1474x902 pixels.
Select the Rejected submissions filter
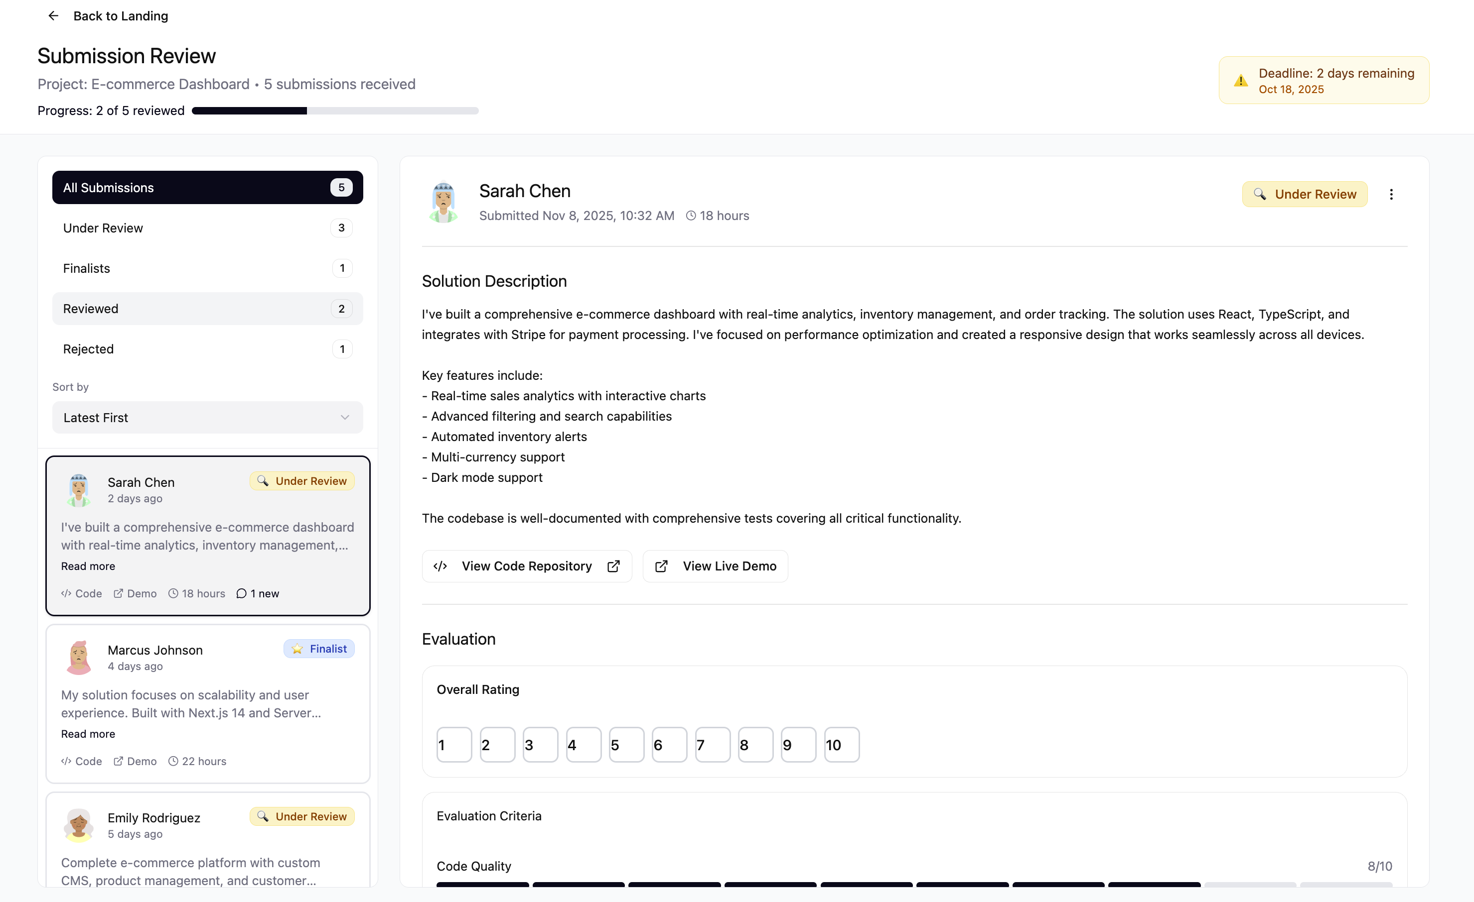207,349
